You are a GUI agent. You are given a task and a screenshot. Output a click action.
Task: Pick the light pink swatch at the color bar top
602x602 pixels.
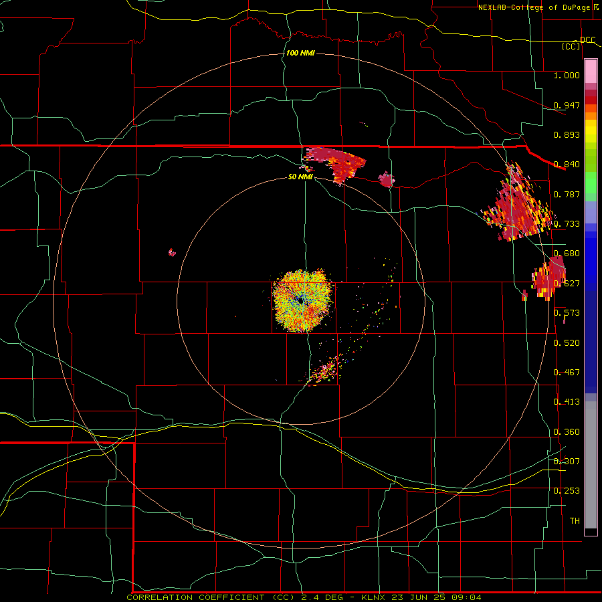click(x=591, y=71)
